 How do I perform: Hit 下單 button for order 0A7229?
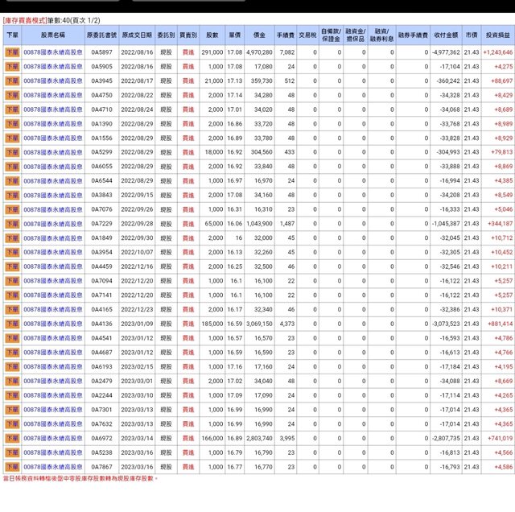pyautogui.click(x=12, y=224)
